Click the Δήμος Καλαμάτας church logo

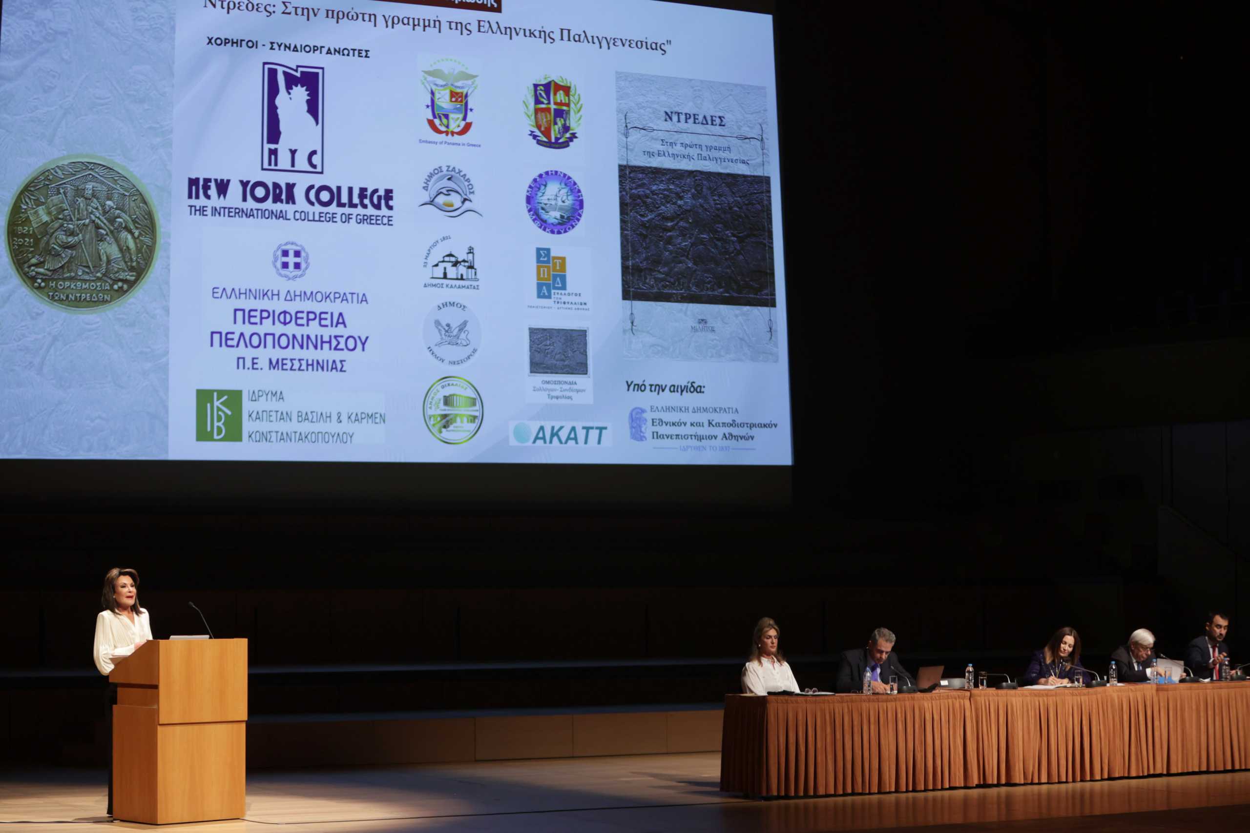coord(452,264)
